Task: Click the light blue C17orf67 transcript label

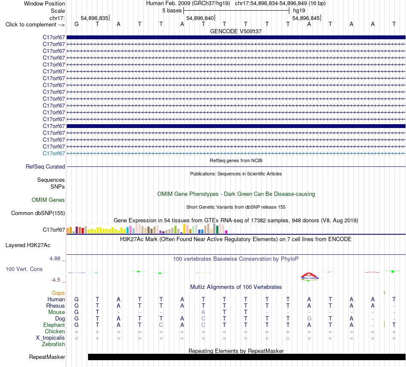Action: 54,153
